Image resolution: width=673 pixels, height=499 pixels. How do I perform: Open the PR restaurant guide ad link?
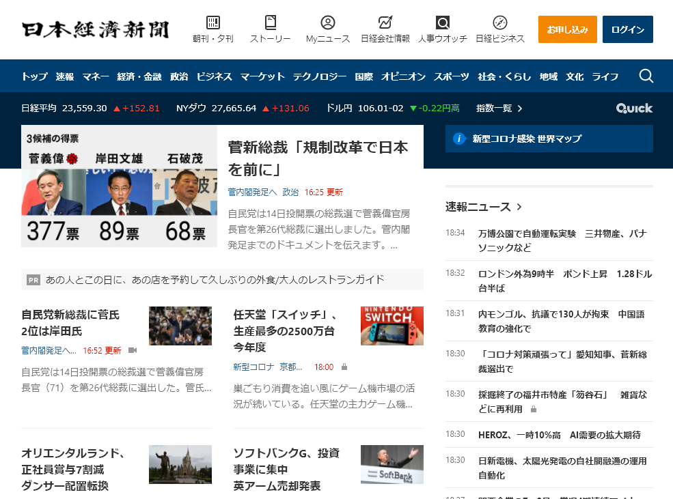[215, 280]
